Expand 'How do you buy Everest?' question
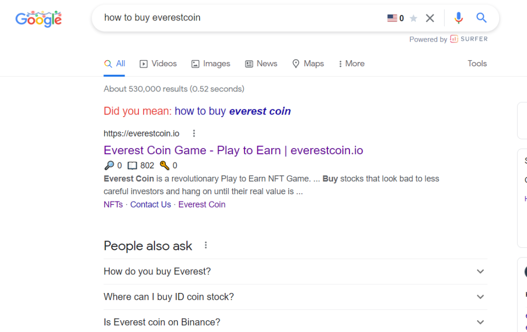527x332 pixels. tap(295, 271)
